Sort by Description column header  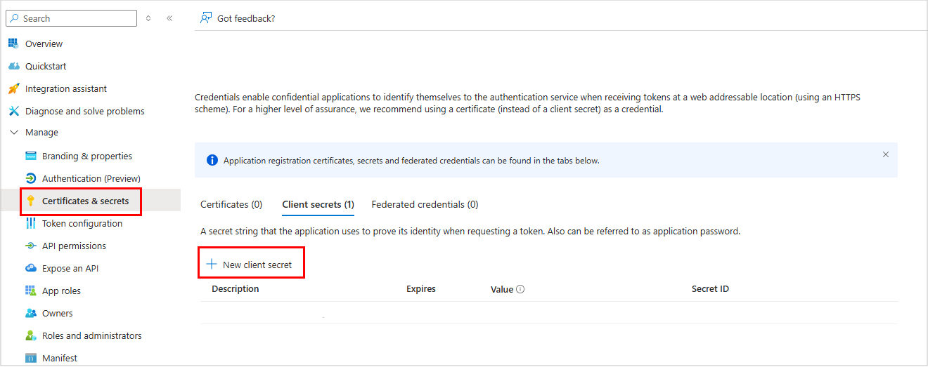[x=235, y=289]
